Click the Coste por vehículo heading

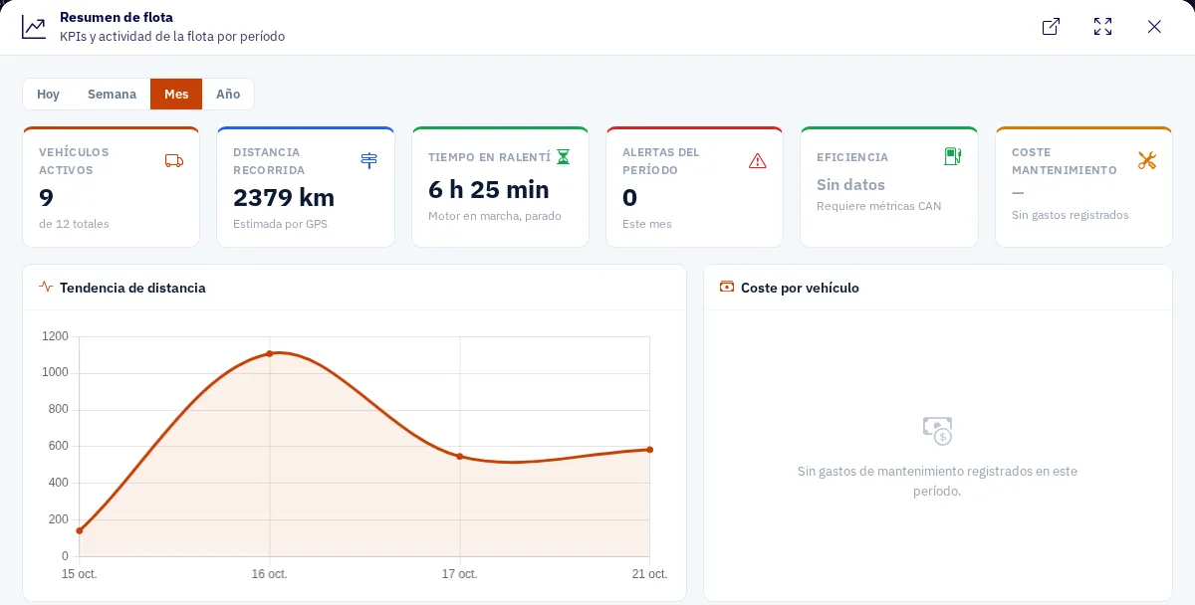tap(800, 288)
